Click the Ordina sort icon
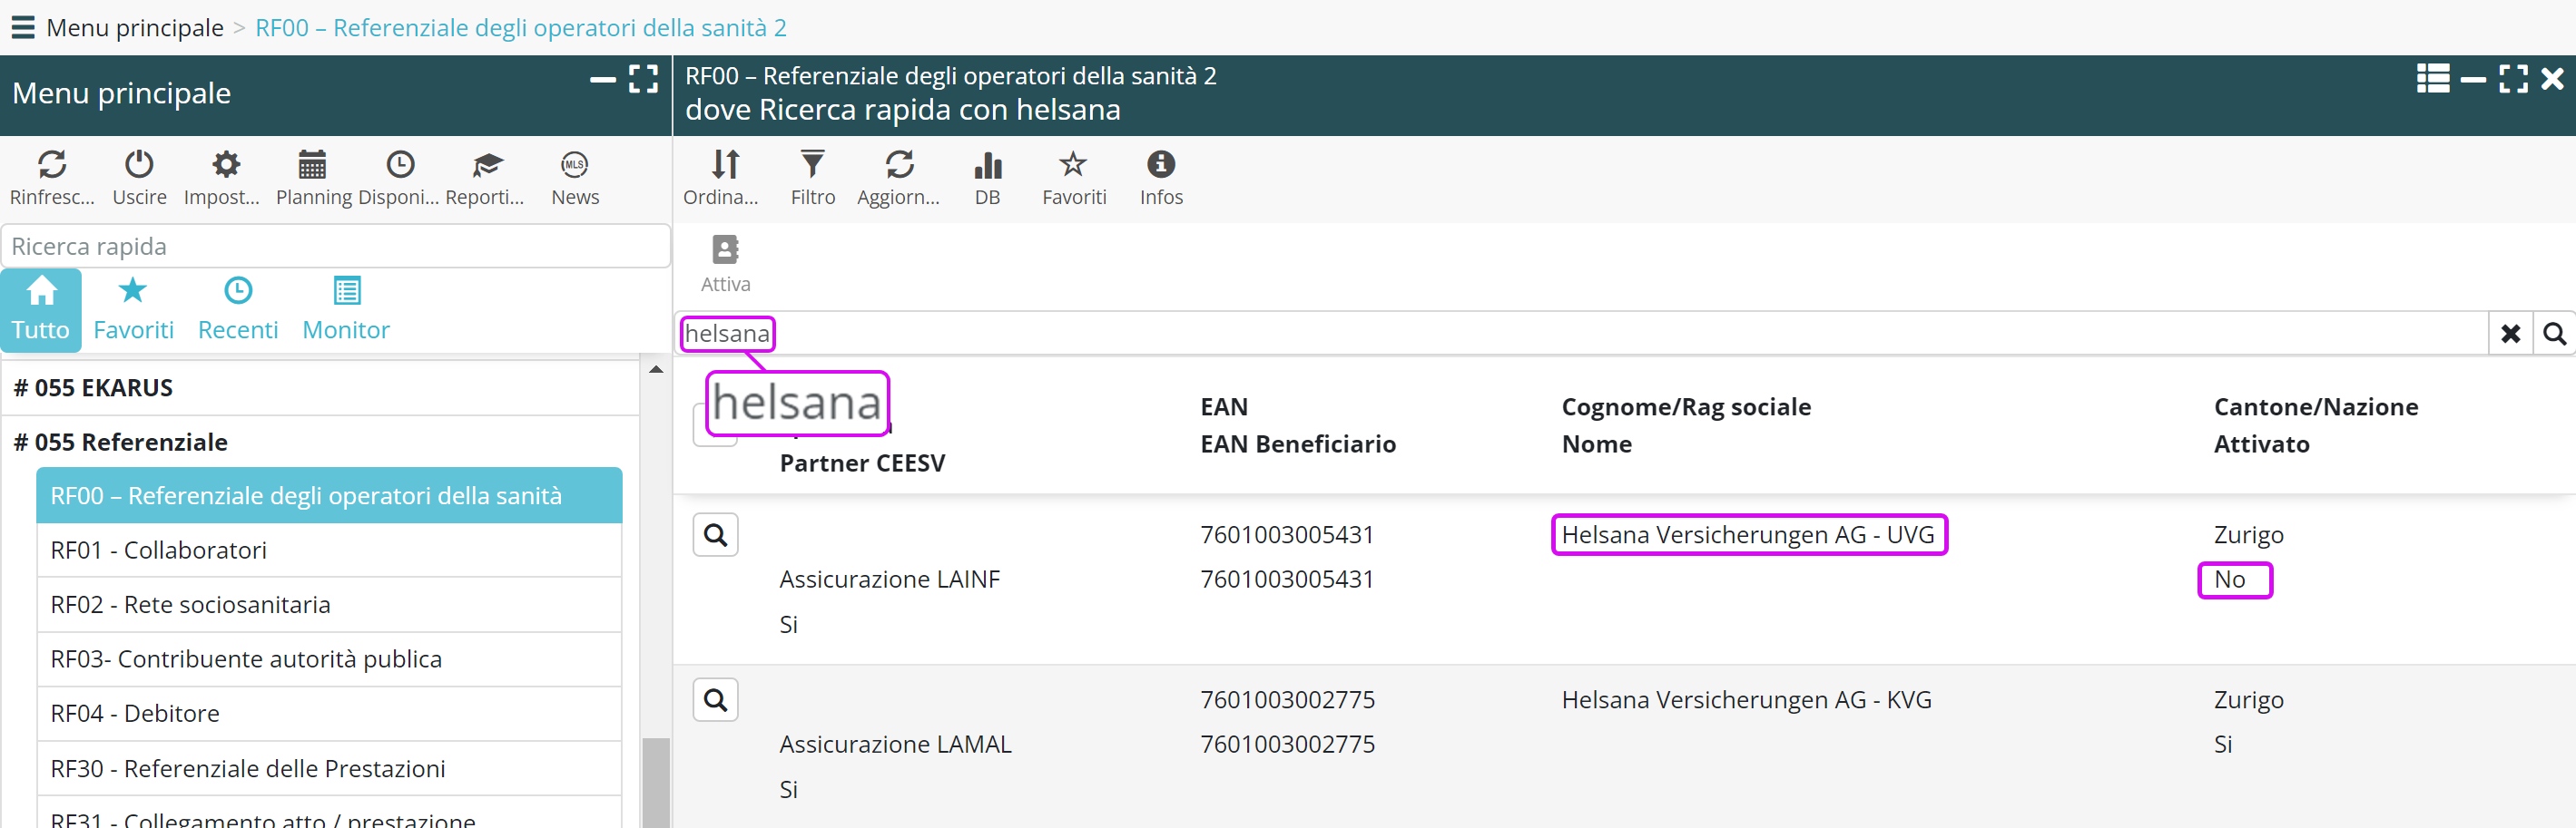This screenshot has height=828, width=2576. [x=725, y=165]
